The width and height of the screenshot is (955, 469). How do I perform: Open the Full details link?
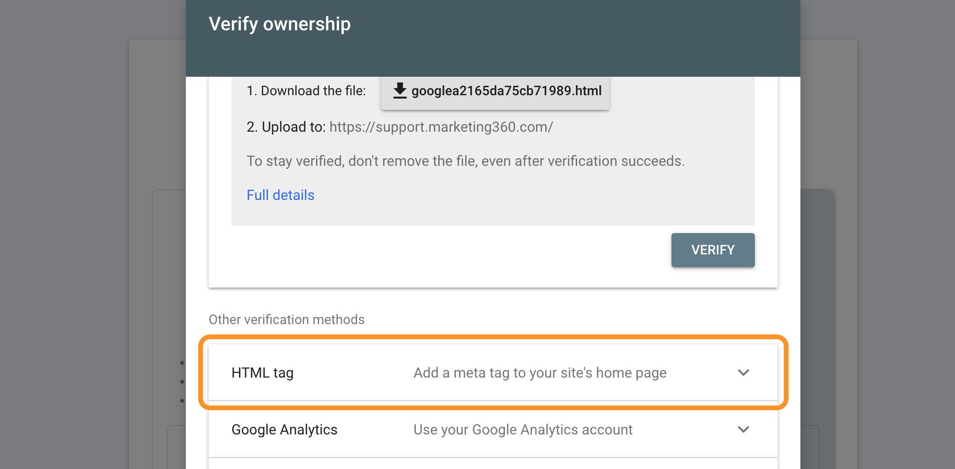click(280, 195)
